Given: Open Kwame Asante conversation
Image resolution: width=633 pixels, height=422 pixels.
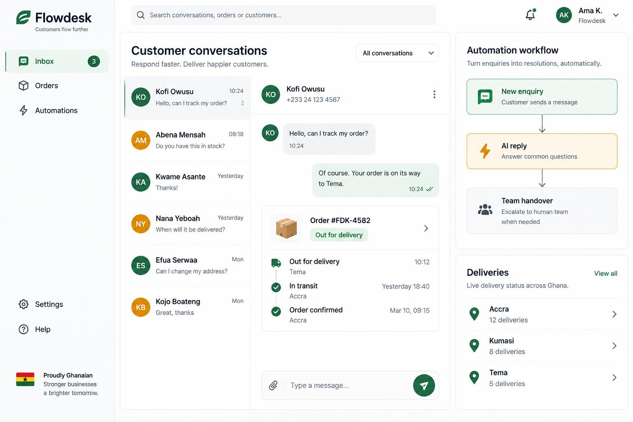Looking at the screenshot, I should pos(188,182).
